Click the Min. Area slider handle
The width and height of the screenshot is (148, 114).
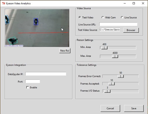(x=105, y=48)
